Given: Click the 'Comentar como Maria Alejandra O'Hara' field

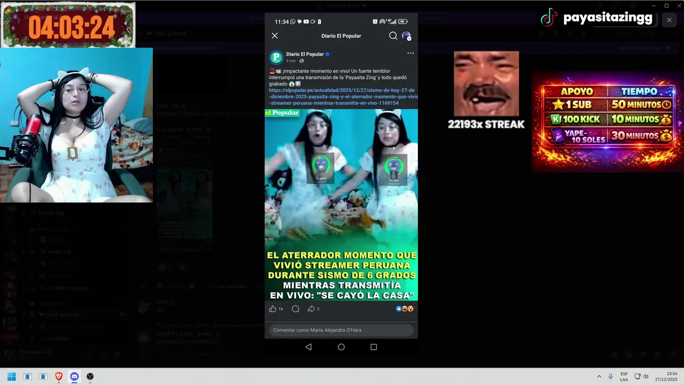Looking at the screenshot, I should (341, 330).
